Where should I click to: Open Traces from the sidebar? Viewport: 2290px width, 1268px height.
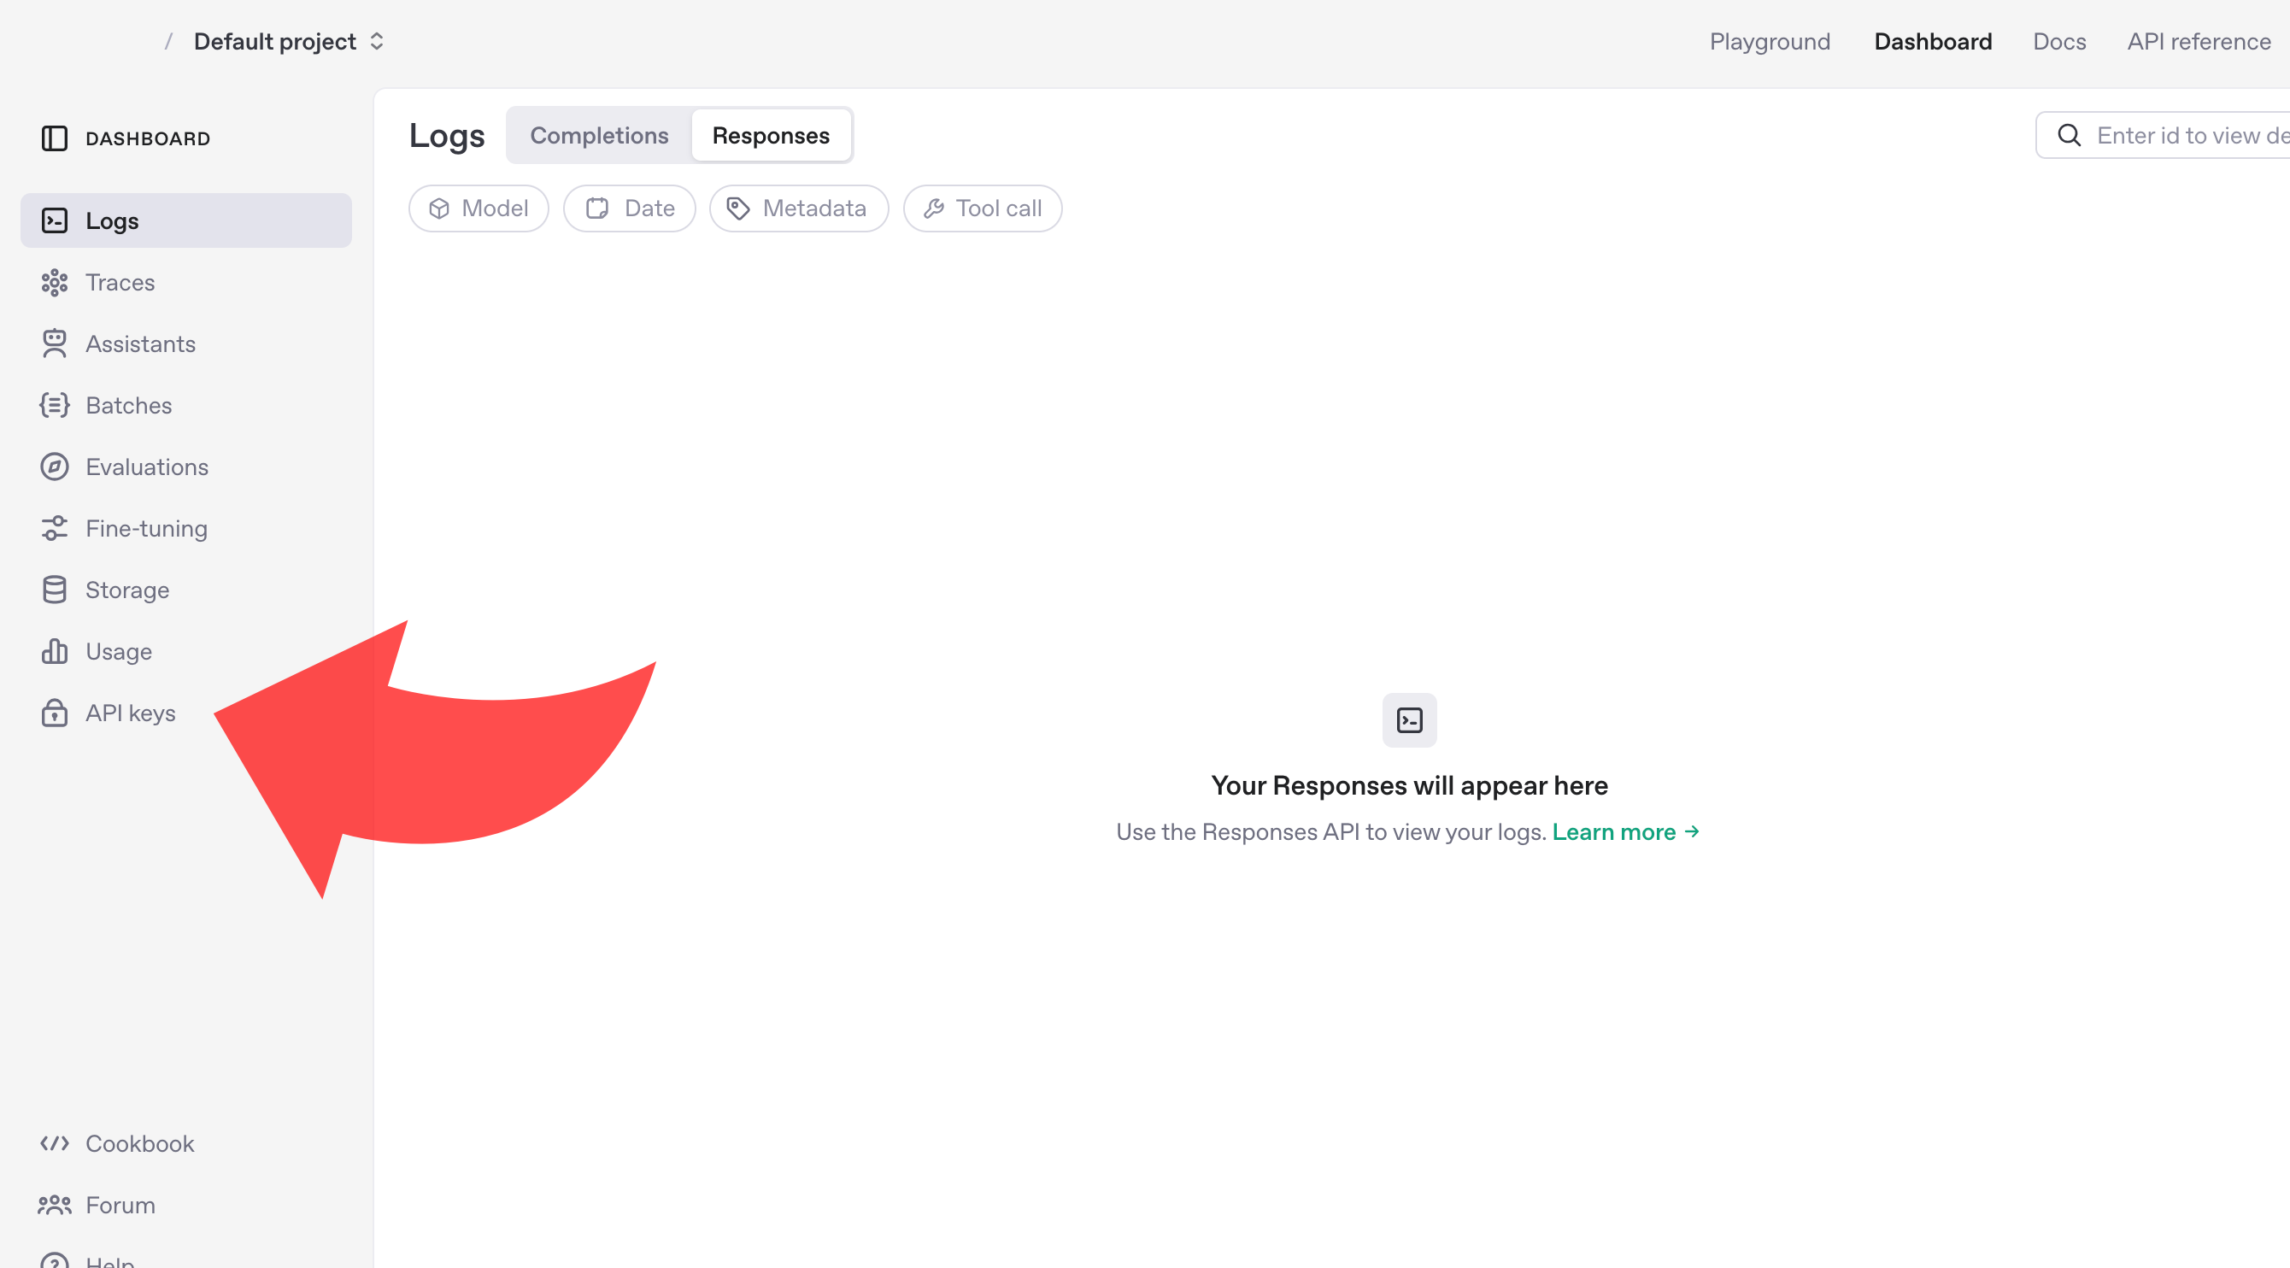pyautogui.click(x=119, y=283)
